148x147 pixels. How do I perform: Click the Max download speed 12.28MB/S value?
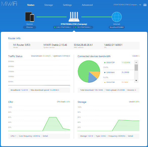click(54, 90)
